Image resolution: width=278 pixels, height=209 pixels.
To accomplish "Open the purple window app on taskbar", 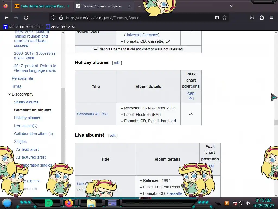I will [x=112, y=203].
